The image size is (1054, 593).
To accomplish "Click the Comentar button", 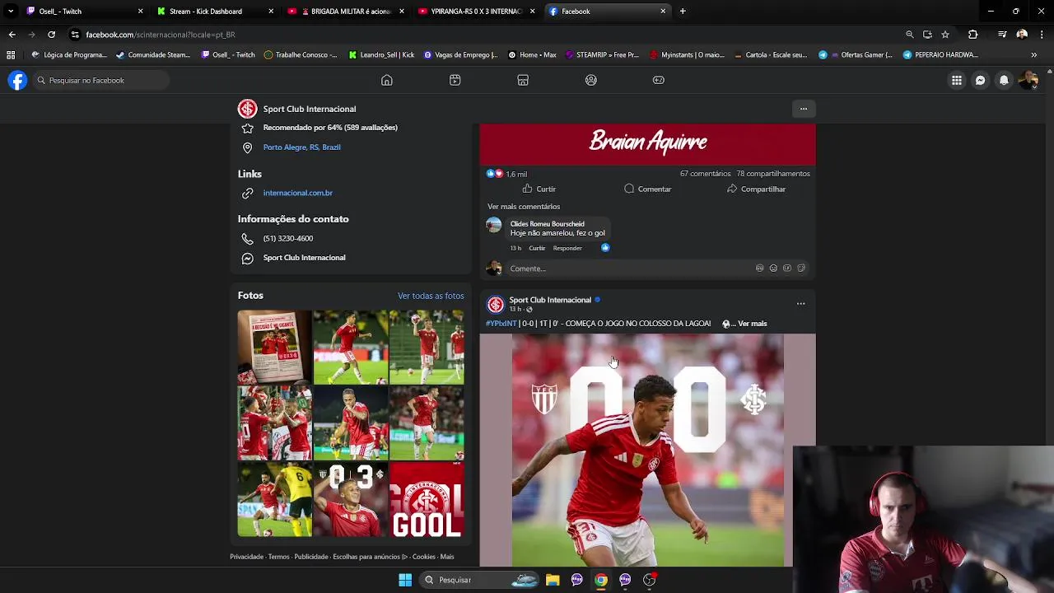I will click(x=647, y=189).
